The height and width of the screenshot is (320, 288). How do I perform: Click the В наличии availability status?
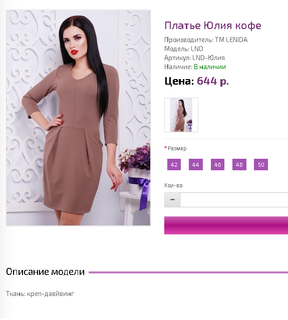coord(210,67)
